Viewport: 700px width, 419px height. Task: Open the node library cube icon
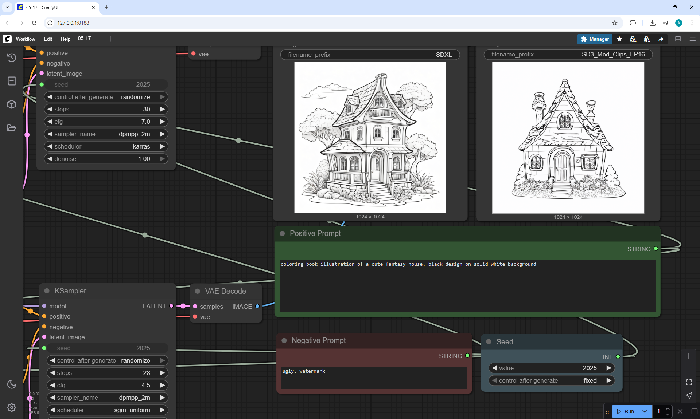coord(12,104)
